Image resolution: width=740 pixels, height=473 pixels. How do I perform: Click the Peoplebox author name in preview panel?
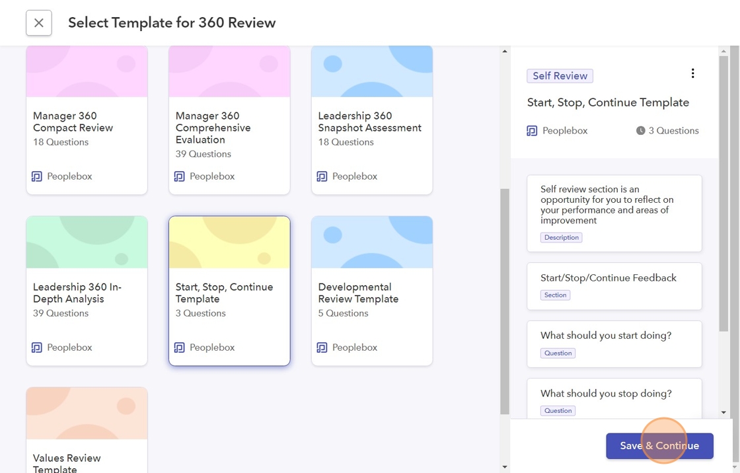565,131
